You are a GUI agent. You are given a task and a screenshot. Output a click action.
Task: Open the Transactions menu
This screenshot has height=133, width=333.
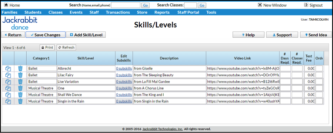pyautogui.click(x=118, y=12)
